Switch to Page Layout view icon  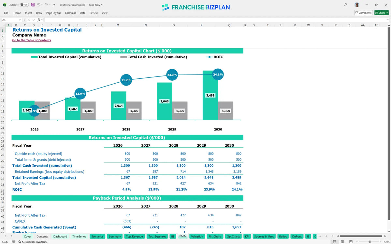(x=343, y=242)
